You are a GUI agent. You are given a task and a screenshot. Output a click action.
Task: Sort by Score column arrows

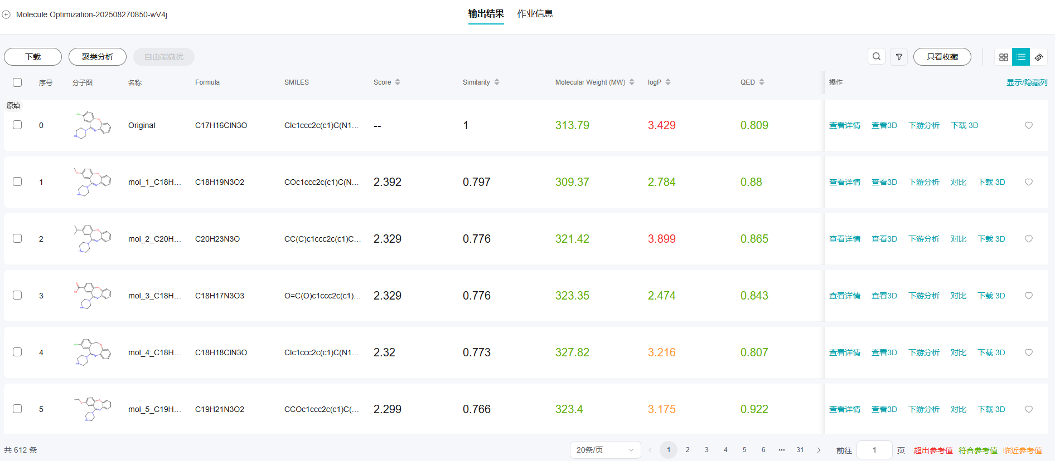coord(398,82)
